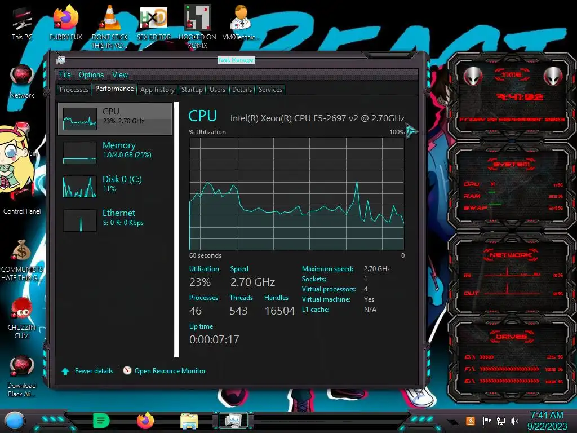Open the Options menu

point(91,75)
